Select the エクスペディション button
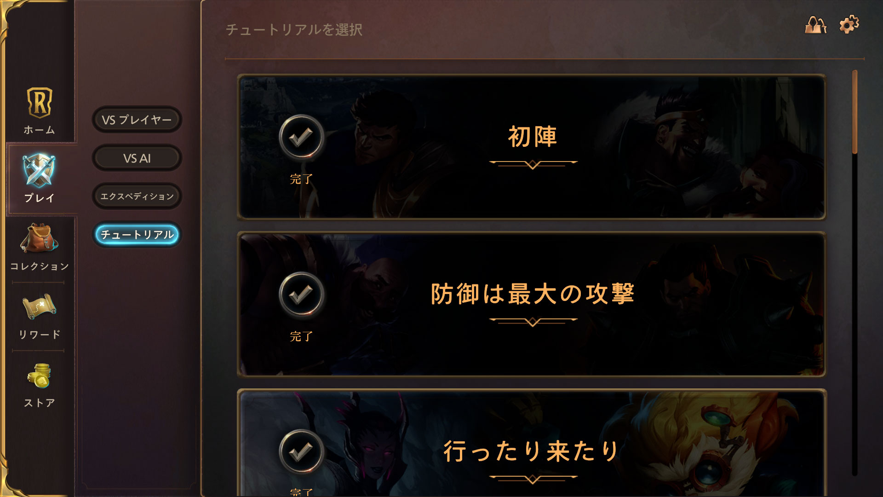The width and height of the screenshot is (883, 497). click(137, 196)
